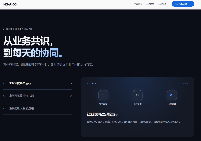Select the 让配置承接业务共识 tab

click(x=37, y=96)
